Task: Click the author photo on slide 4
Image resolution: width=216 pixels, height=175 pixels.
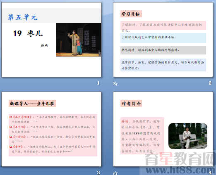Action: [x=188, y=136]
